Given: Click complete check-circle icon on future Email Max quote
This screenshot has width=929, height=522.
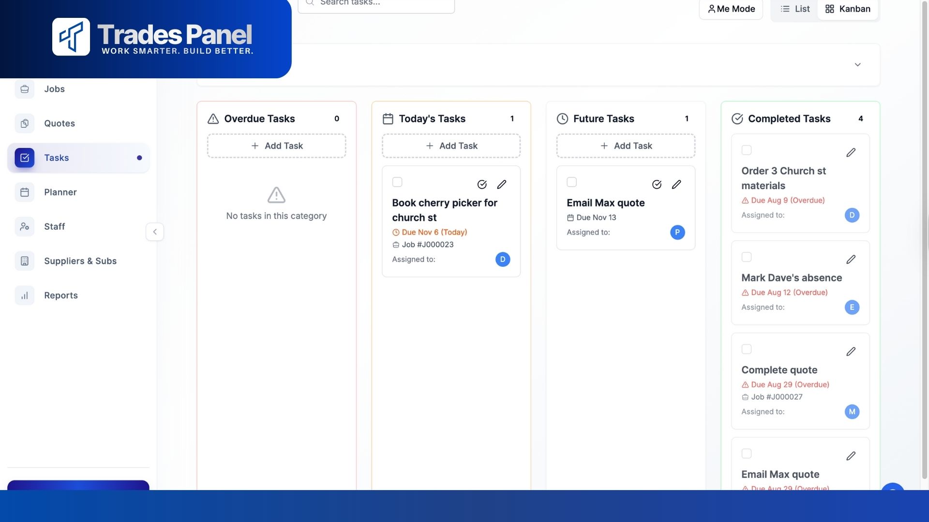Looking at the screenshot, I should tap(657, 184).
